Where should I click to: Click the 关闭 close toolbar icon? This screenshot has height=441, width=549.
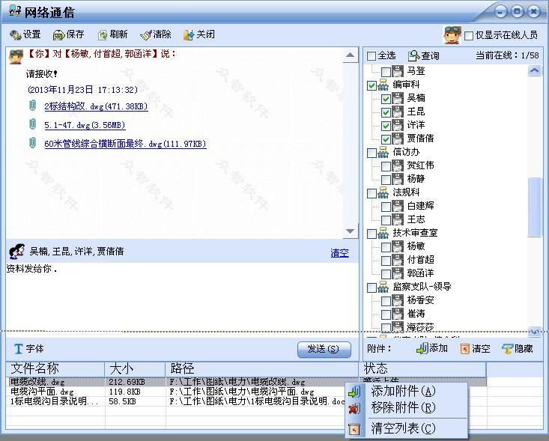pyautogui.click(x=189, y=34)
